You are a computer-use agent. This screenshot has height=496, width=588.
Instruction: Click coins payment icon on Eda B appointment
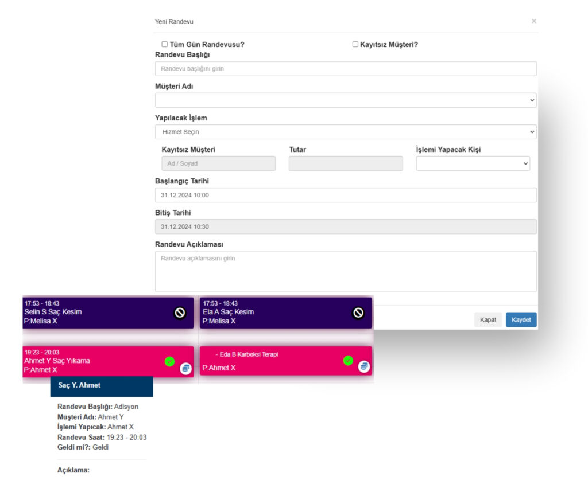[x=364, y=366]
